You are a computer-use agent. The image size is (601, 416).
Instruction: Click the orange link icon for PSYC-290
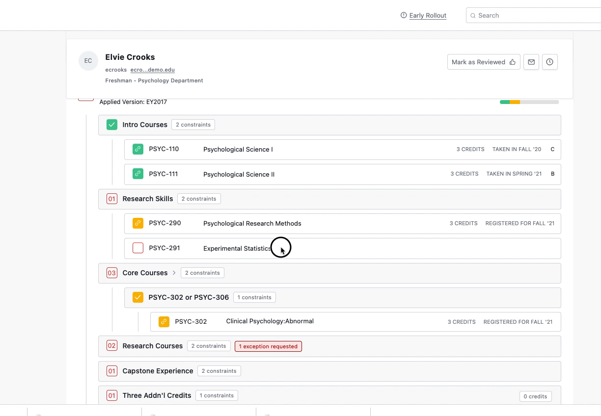point(138,223)
